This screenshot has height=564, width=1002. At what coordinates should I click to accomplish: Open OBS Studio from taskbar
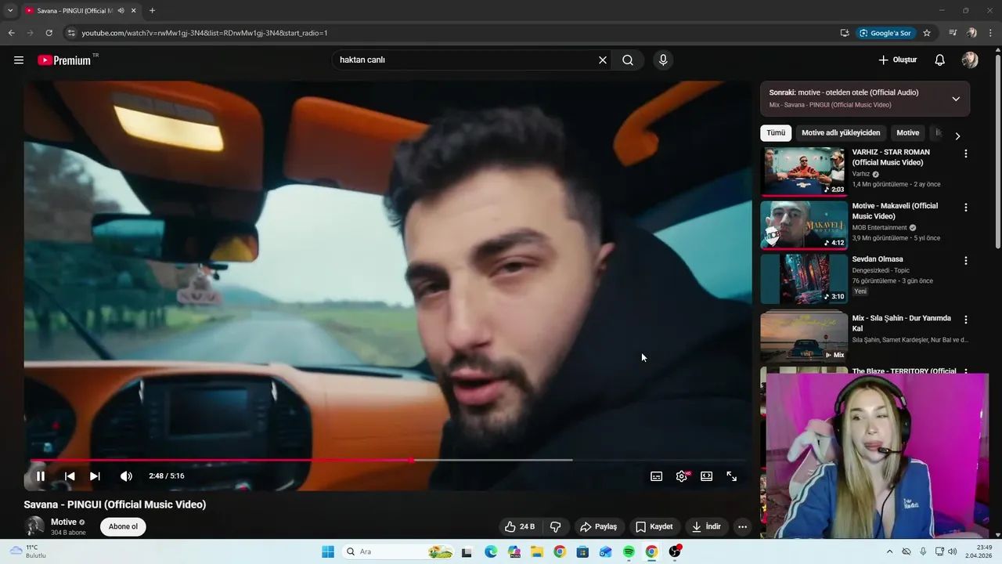point(675,552)
